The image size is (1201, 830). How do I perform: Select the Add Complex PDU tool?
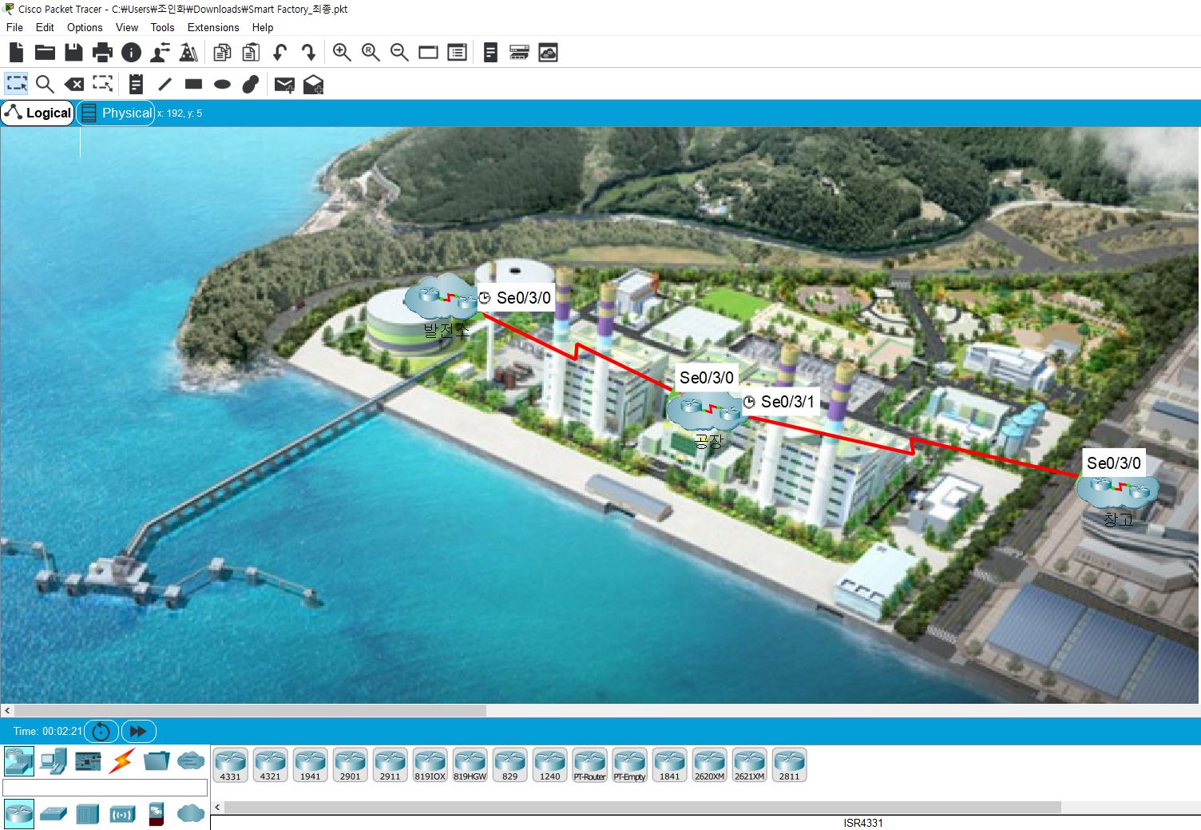point(313,83)
